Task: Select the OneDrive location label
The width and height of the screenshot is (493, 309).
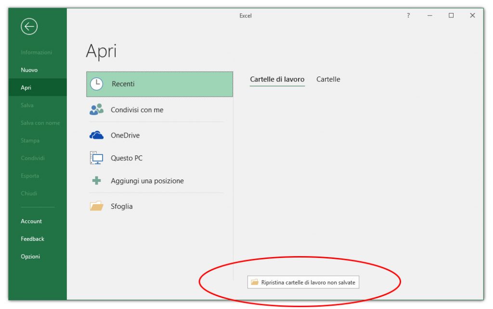Action: [125, 136]
